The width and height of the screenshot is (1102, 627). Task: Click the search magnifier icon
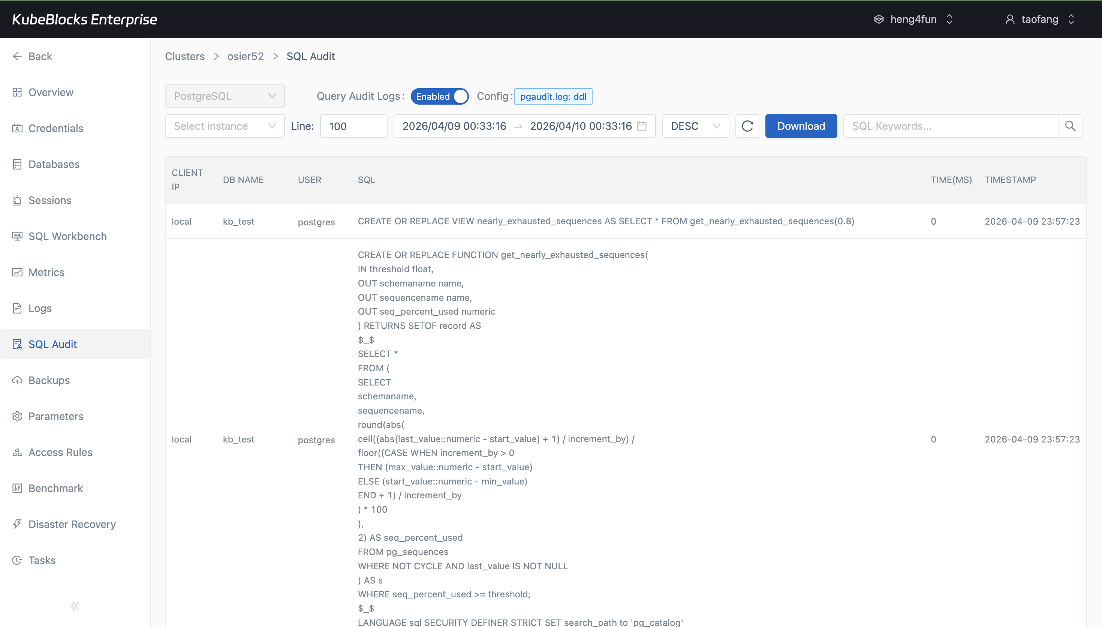click(1070, 126)
